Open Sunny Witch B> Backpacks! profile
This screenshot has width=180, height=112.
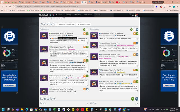point(125,45)
